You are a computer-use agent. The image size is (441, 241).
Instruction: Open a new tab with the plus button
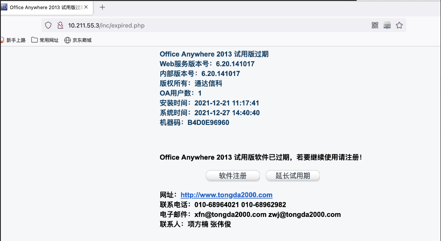point(103,7)
